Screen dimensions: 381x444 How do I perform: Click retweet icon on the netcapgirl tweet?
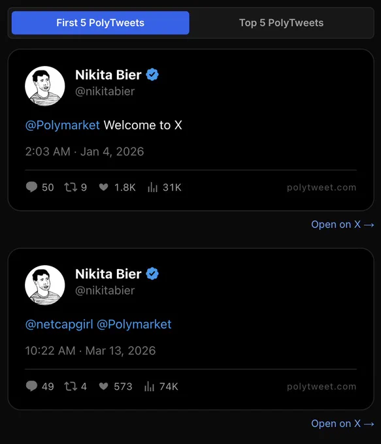pyautogui.click(x=71, y=387)
